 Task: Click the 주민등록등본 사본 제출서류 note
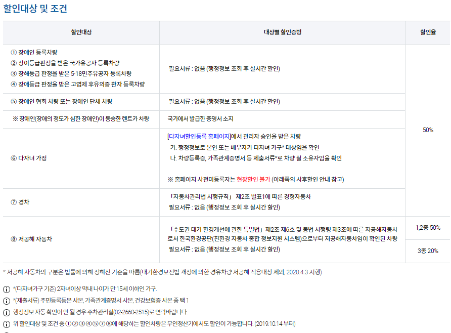point(101,301)
